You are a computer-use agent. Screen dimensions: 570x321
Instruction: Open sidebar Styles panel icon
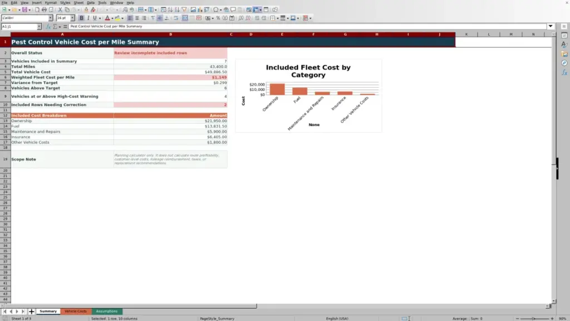click(x=564, y=45)
